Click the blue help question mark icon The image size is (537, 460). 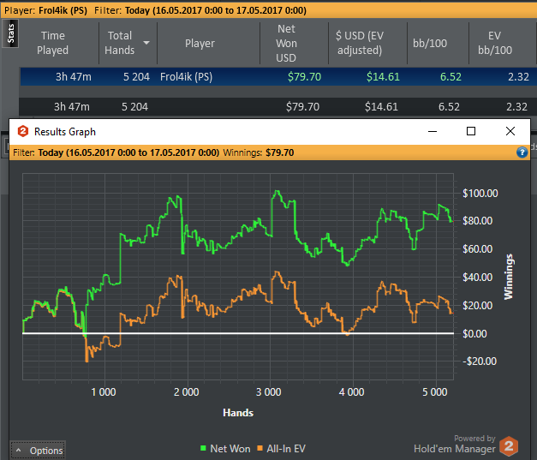522,152
